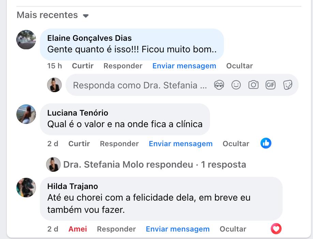The width and height of the screenshot is (313, 239).
Task: Open the sticker picker in reply box
Action: pyautogui.click(x=288, y=85)
